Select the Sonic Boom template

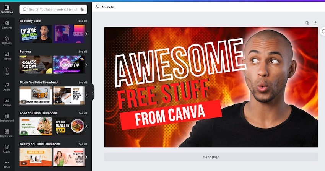[x=36, y=65]
